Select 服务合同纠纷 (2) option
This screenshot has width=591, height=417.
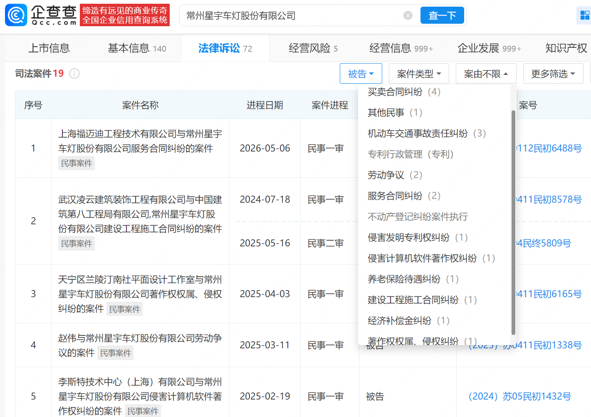click(404, 196)
